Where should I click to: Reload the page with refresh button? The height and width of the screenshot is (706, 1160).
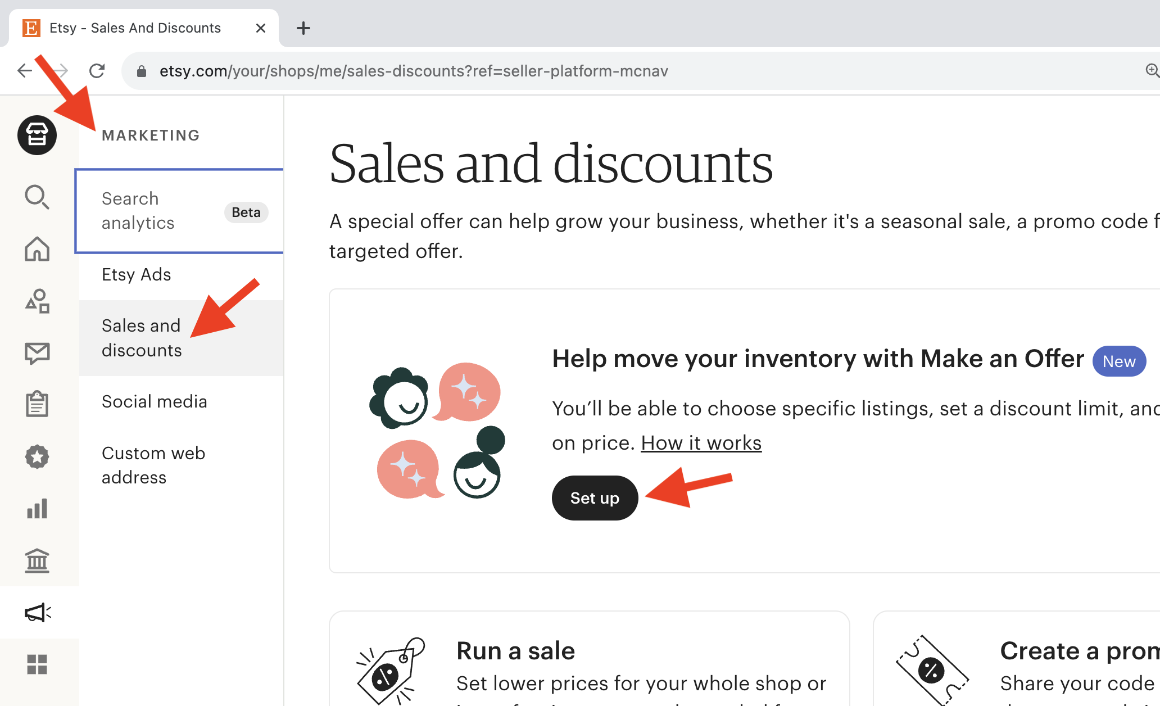(x=97, y=71)
